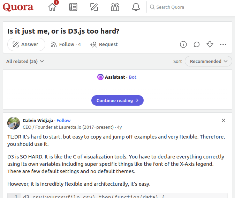Open the question comments bubble icon
This screenshot has height=198, width=235.
coord(197,44)
